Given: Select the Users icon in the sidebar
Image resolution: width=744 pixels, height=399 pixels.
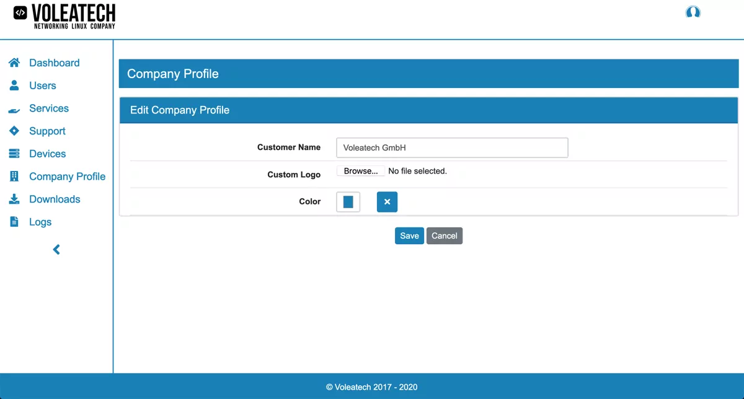Looking at the screenshot, I should [14, 85].
